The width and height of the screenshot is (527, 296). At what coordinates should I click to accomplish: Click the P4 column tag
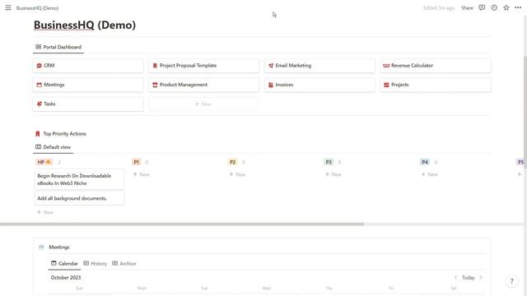[425, 162]
